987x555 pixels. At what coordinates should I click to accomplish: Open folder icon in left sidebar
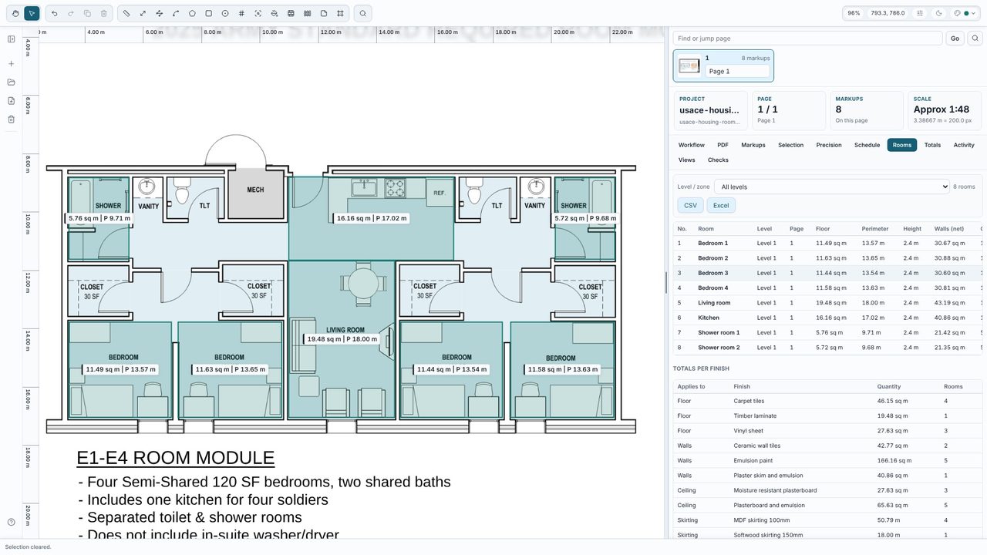(x=11, y=82)
